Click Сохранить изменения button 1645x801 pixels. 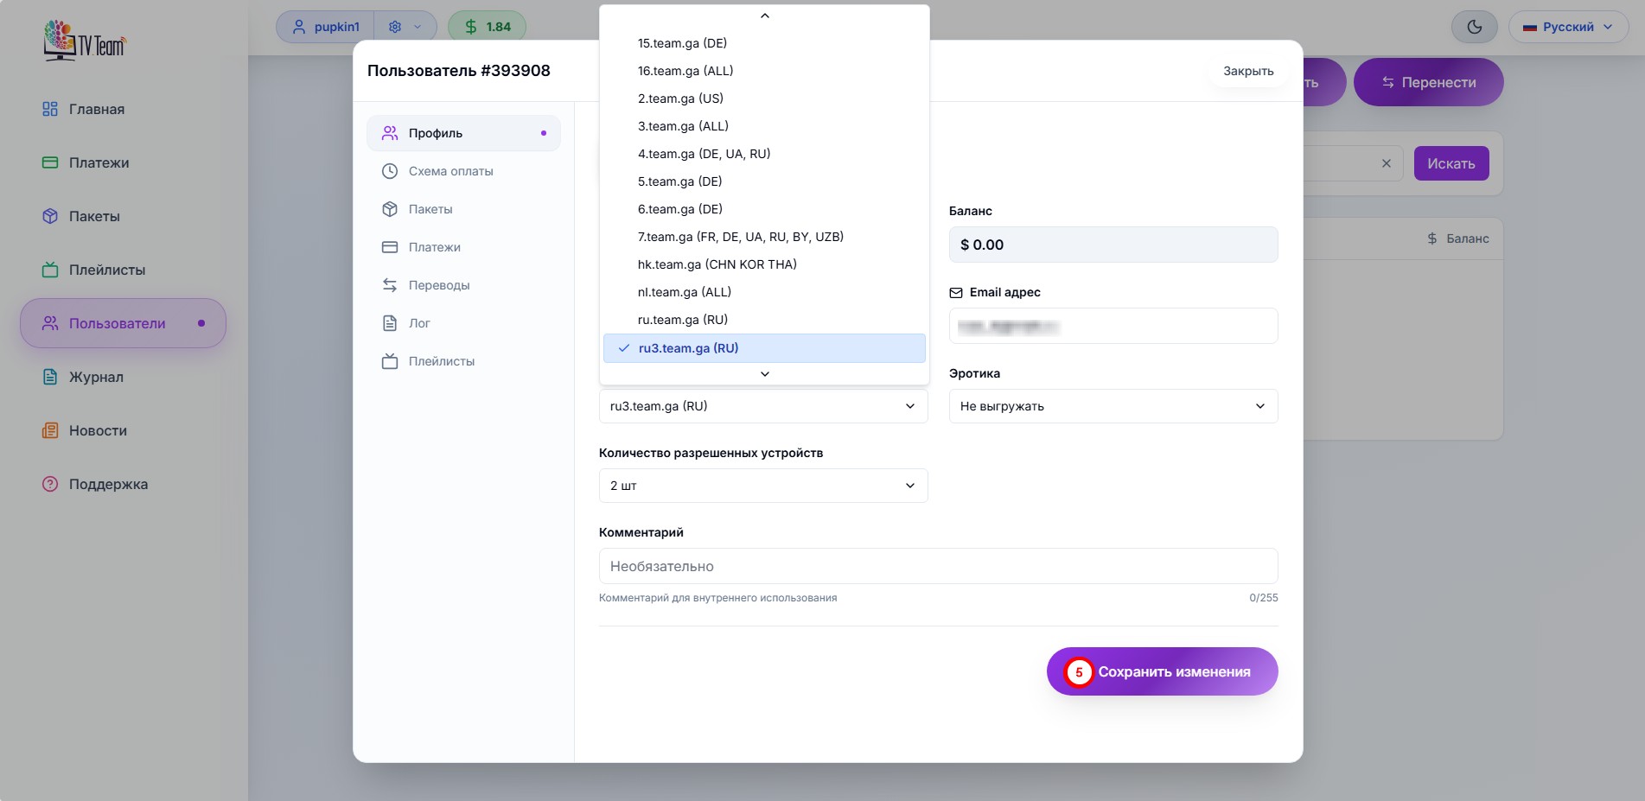[x=1162, y=671]
